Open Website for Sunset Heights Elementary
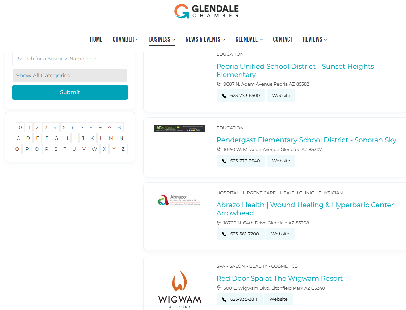This screenshot has width=406, height=310. (281, 96)
